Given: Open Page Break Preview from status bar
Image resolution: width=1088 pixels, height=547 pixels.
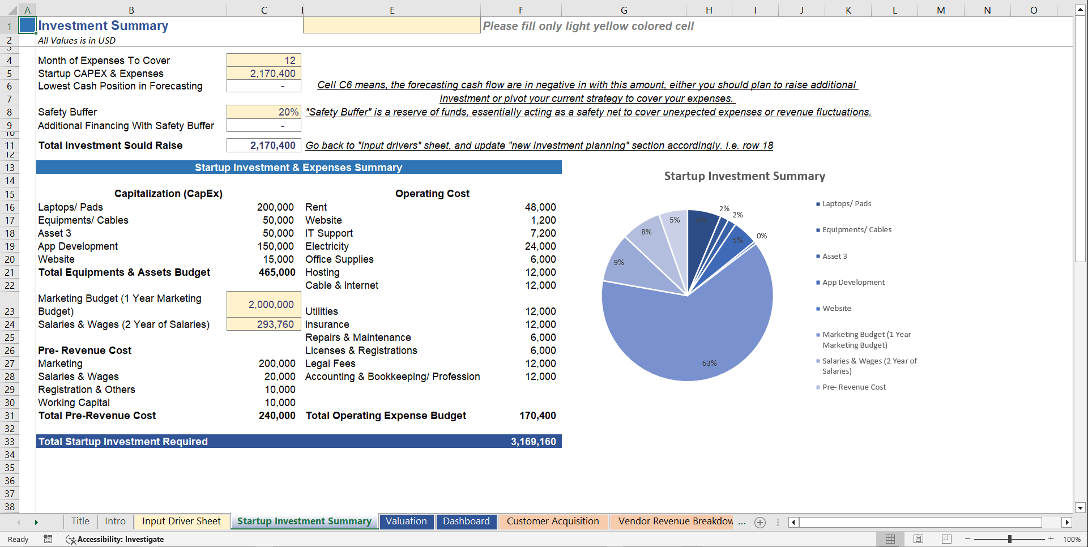Looking at the screenshot, I should 945,539.
